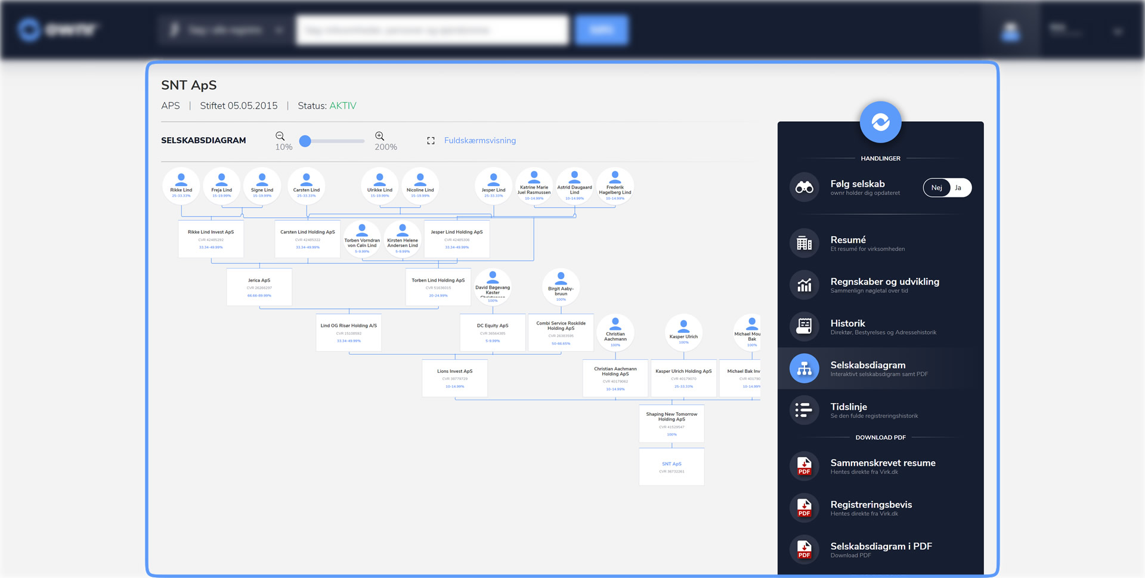Click the zoom out magnifier icon
The image size is (1145, 578).
point(280,136)
